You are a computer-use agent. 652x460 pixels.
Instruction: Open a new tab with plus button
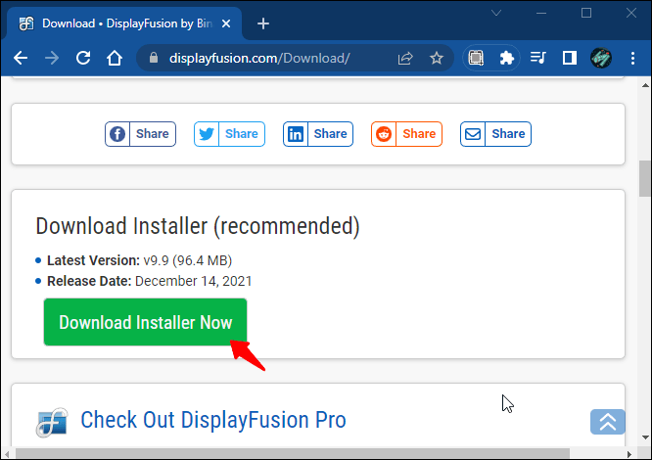coord(263,23)
